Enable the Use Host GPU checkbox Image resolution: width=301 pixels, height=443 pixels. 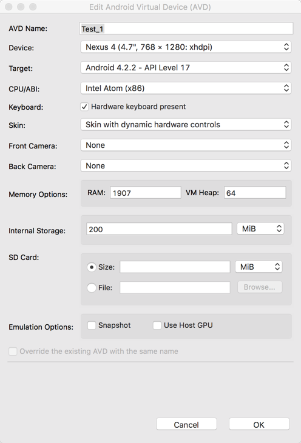click(x=157, y=325)
